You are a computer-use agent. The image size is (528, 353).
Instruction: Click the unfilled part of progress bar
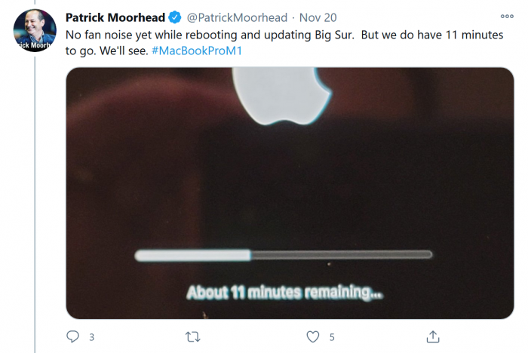pos(339,256)
